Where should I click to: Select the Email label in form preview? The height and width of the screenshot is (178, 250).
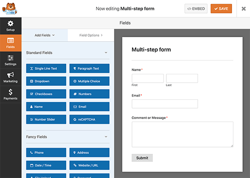point(136,96)
